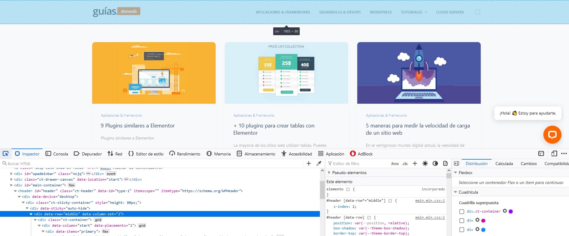Toggle dark color scheme simulation icon
The height and width of the screenshot is (236, 569).
[x=435, y=164]
